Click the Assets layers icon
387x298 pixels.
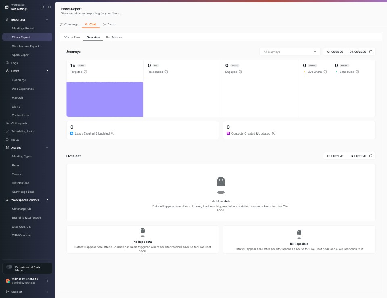pos(7,147)
